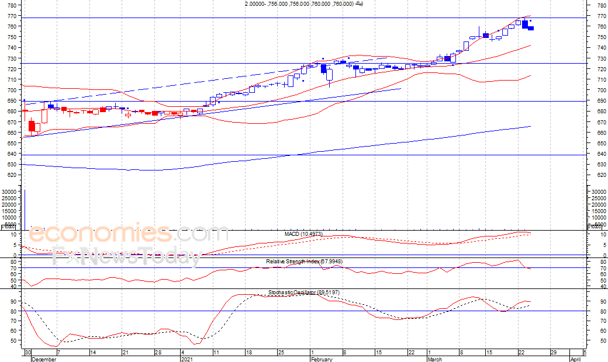Viewport: 608px width, 362px height.
Task: Select the April month label on date axis
Action: point(575,359)
